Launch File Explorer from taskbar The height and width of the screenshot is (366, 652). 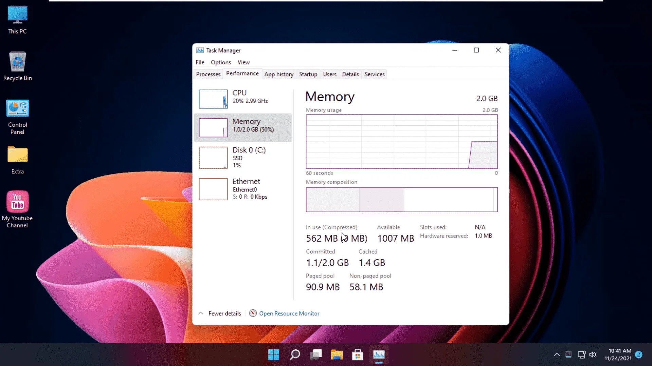337,354
